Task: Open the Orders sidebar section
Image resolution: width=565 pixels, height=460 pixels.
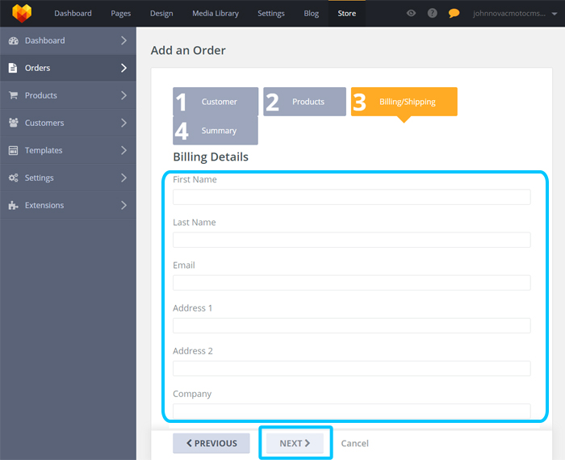Action: 68,68
